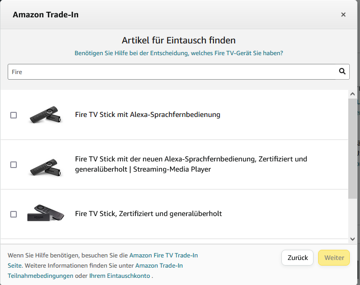This screenshot has height=285, width=360.
Task: Click the Fire TV Stick Alexa-Sprachfernbedienung thumbnail
Action: click(45, 115)
